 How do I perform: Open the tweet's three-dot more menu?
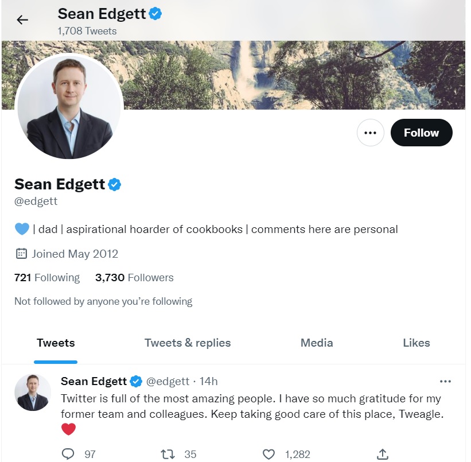coord(445,382)
